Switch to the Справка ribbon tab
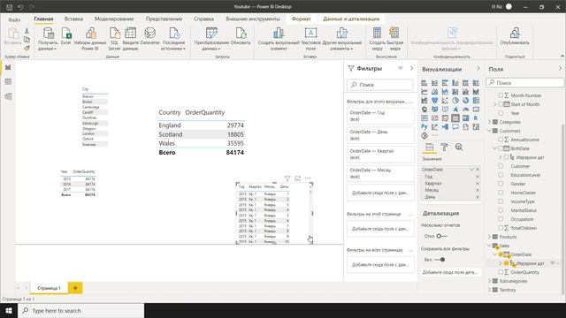 203,19
